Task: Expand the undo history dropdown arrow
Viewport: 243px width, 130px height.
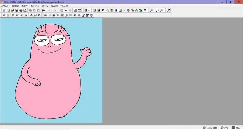Action: click(51, 10)
